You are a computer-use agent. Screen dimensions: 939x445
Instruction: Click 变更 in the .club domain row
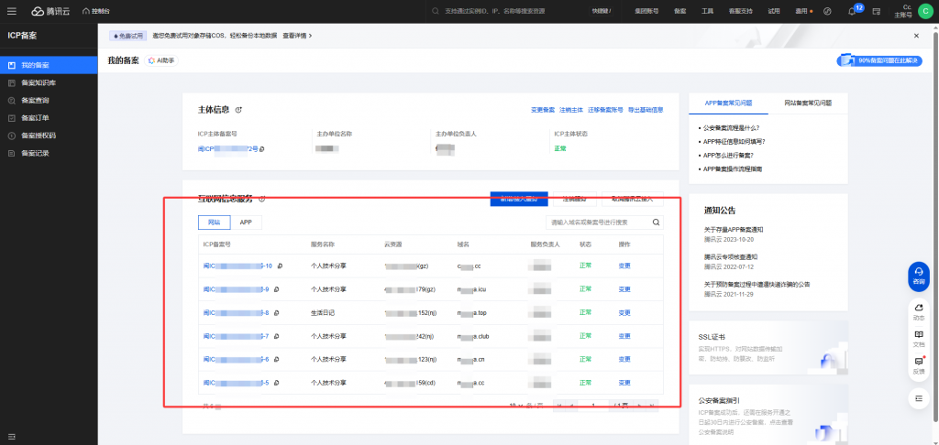(624, 336)
